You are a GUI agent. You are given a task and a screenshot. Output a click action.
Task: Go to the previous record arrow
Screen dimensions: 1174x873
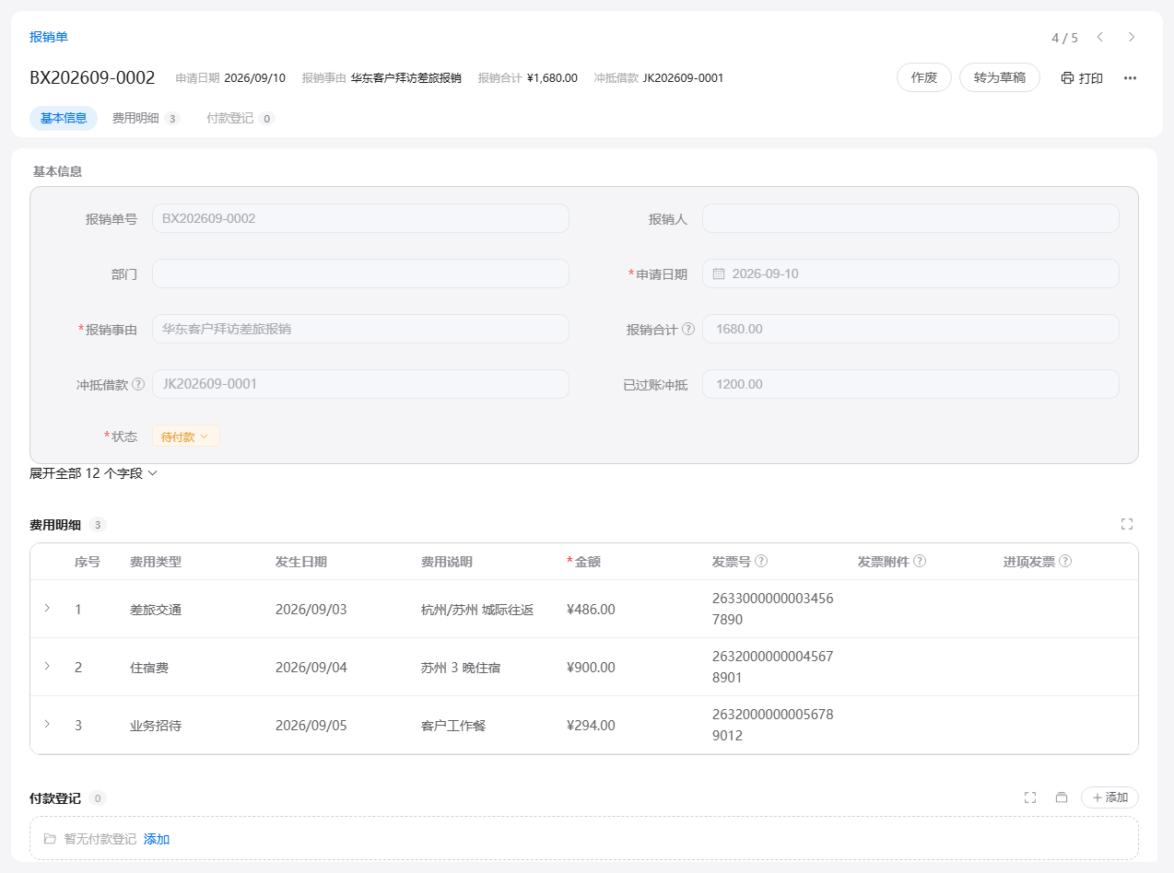click(1099, 37)
